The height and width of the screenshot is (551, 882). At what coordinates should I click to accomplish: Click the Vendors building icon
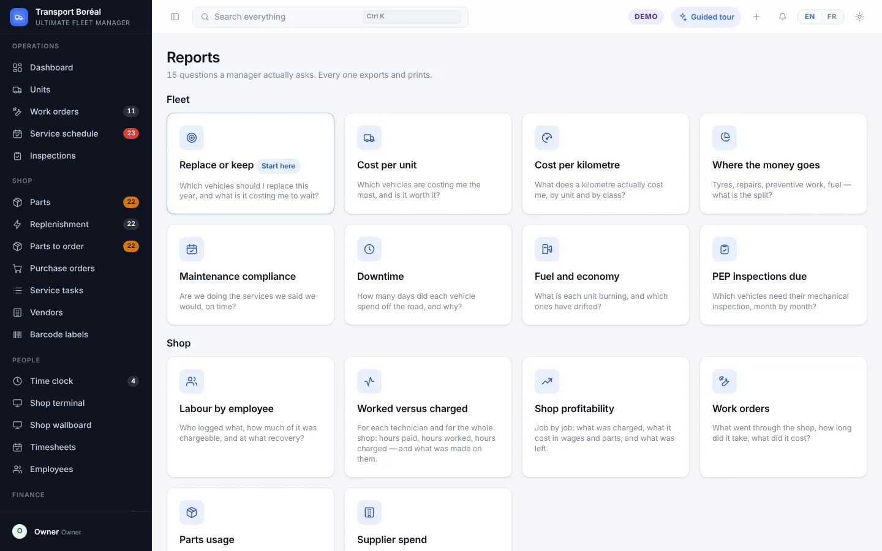click(x=18, y=312)
